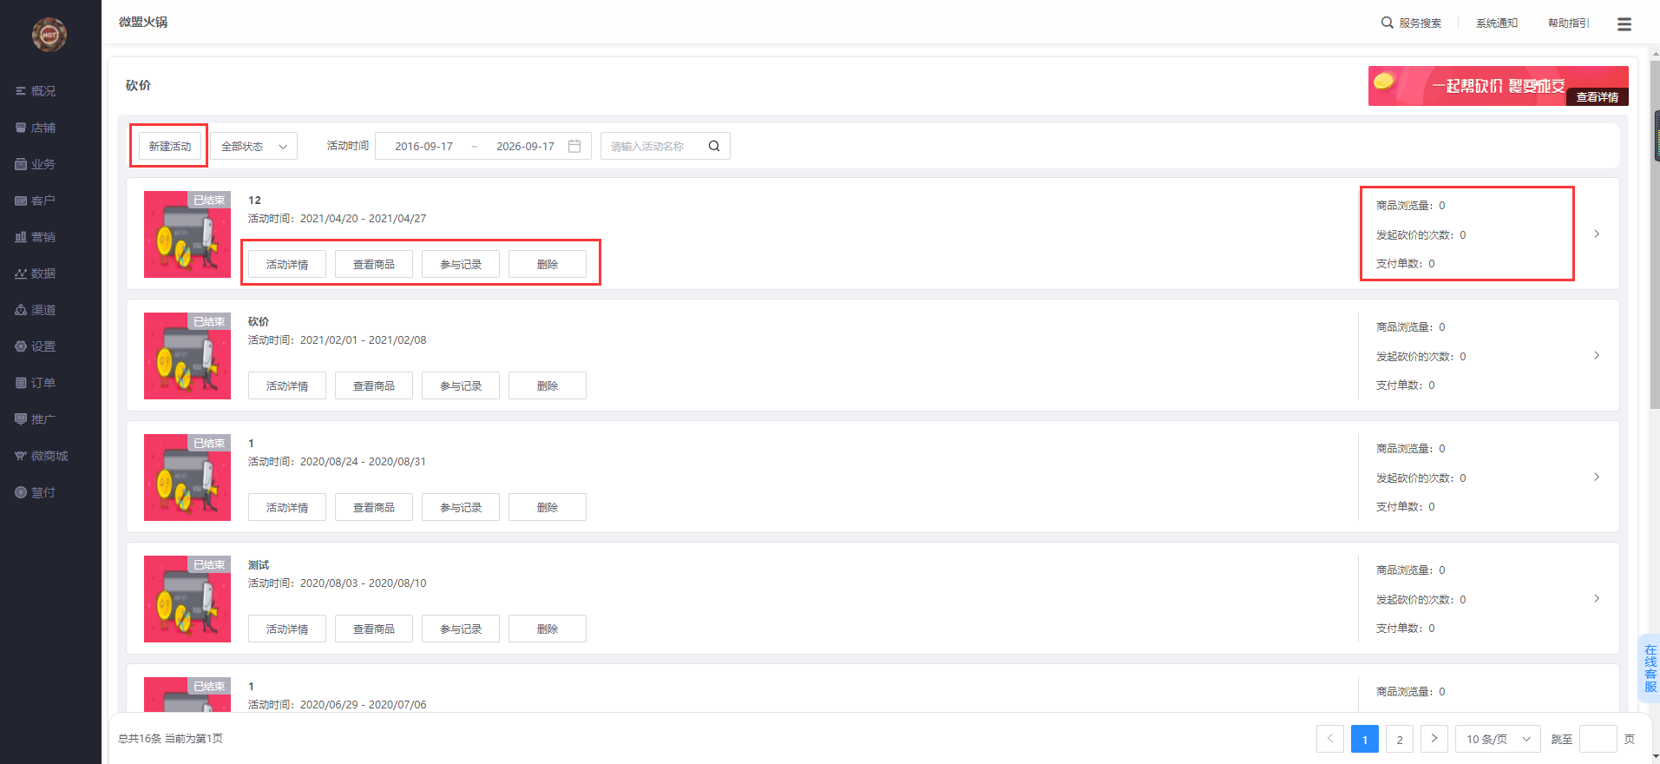Open the 10 条/页 page size dropdown
This screenshot has height=764, width=1660.
coord(1497,739)
